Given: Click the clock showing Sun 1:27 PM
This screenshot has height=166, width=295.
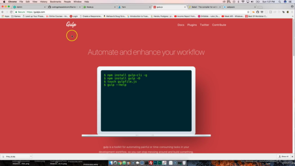Looking at the screenshot, I should tap(268, 2).
